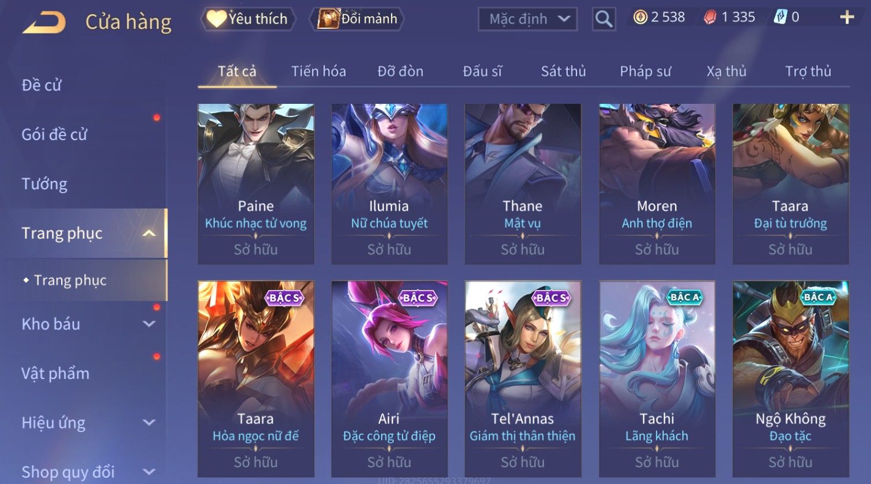Open Gói đề cử in the sidebar
The width and height of the screenshot is (871, 484).
[54, 134]
